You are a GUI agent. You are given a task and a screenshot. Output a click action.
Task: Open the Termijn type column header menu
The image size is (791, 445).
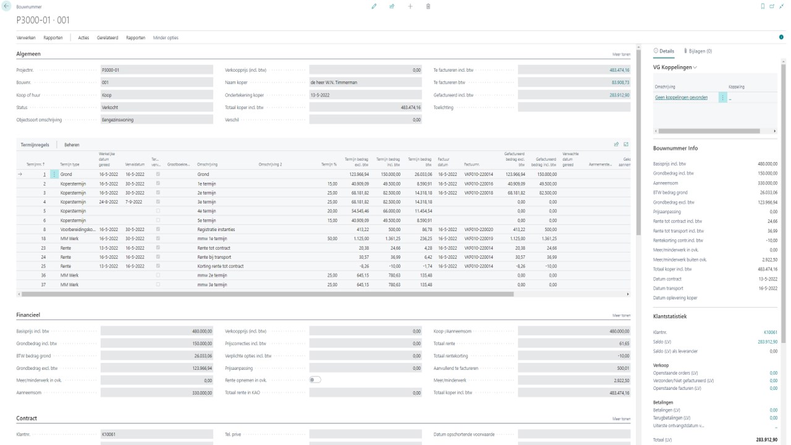(x=70, y=164)
